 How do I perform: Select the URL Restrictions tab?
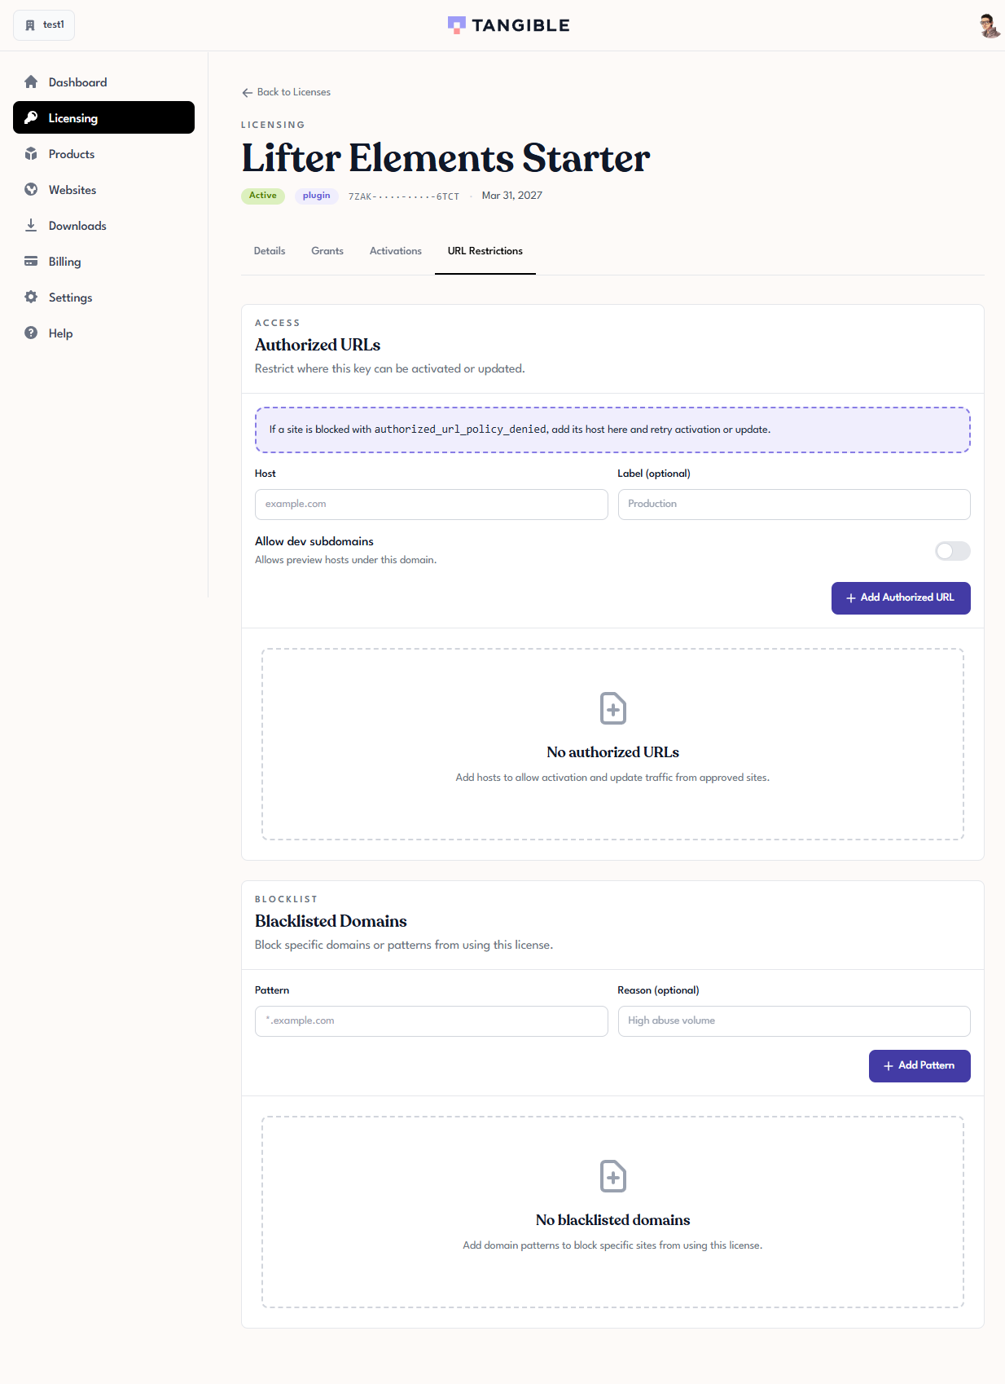[x=485, y=251]
